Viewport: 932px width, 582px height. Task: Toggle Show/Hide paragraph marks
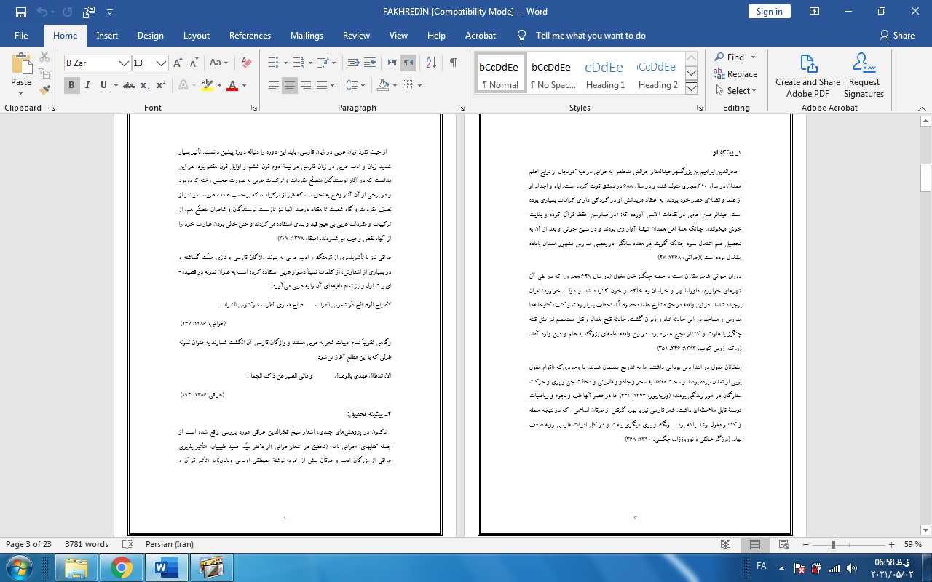click(453, 63)
